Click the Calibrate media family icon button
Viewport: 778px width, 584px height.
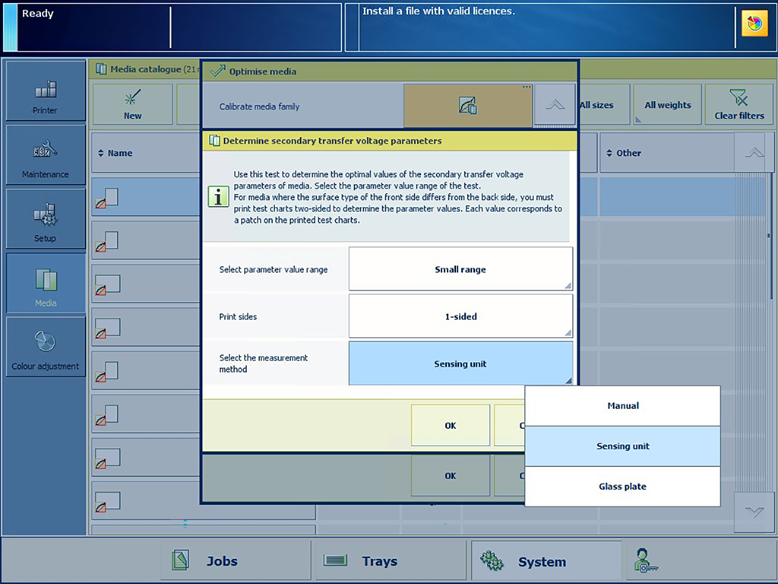(x=468, y=106)
